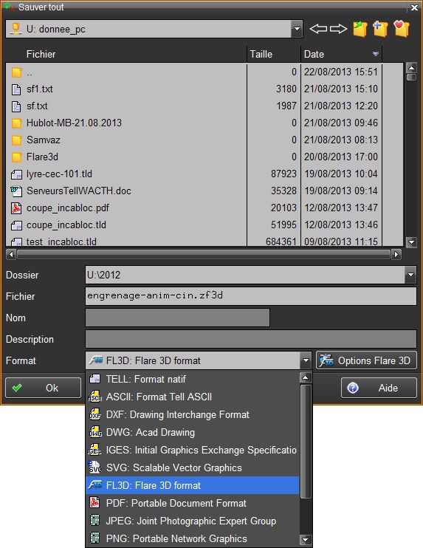
Task: Click the back arrow navigation icon
Action: tap(318, 29)
